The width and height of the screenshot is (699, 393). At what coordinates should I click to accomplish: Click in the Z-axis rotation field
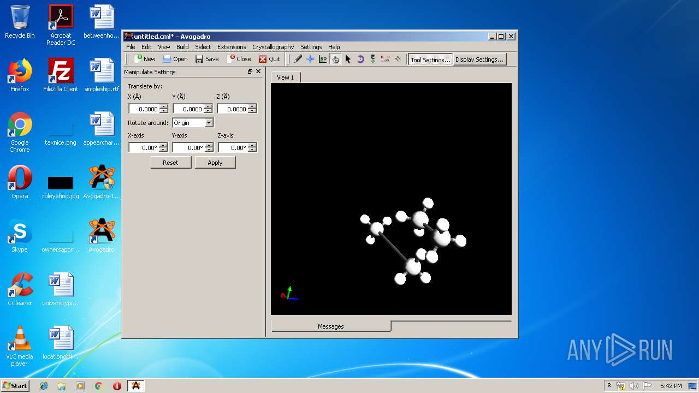[x=233, y=148]
